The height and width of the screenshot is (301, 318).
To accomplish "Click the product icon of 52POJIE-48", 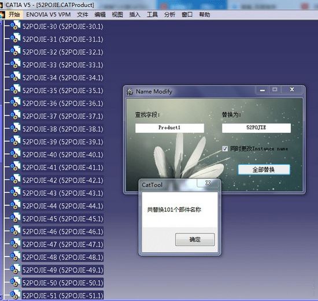I will click(x=16, y=256).
